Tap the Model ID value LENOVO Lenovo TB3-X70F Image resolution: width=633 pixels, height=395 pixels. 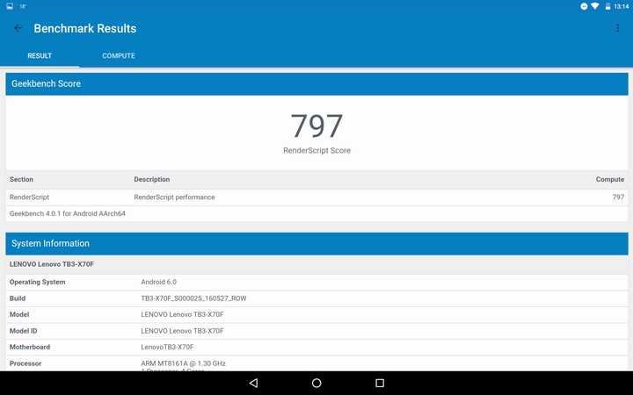pyautogui.click(x=182, y=331)
